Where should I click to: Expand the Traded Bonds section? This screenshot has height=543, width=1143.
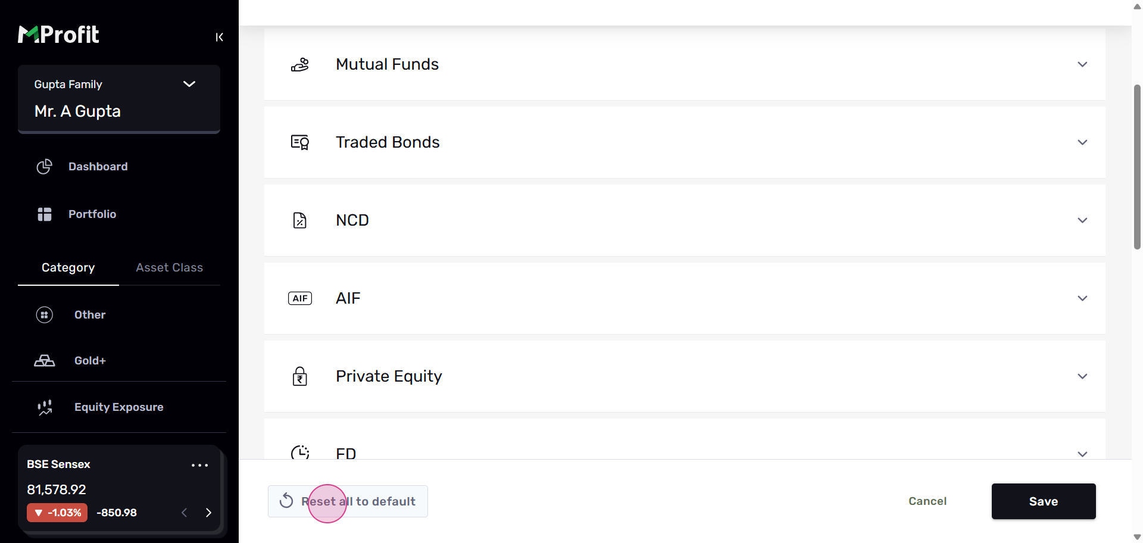(x=1082, y=142)
